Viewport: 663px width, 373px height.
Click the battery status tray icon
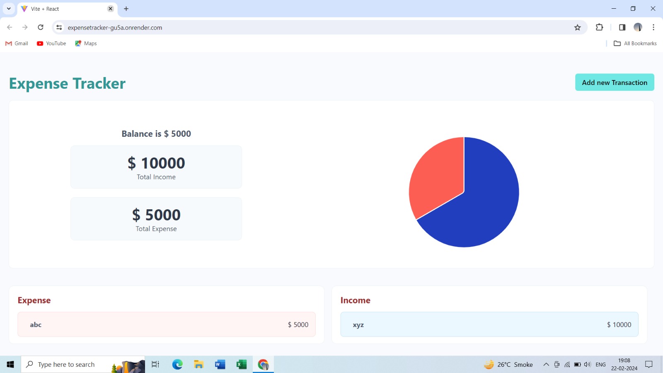(x=577, y=364)
